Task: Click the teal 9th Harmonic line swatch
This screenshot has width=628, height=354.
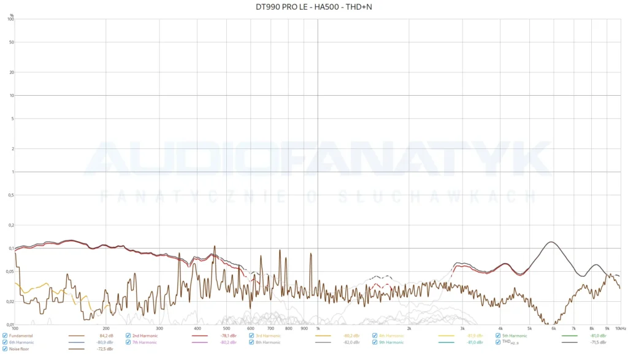Action: 446,342
